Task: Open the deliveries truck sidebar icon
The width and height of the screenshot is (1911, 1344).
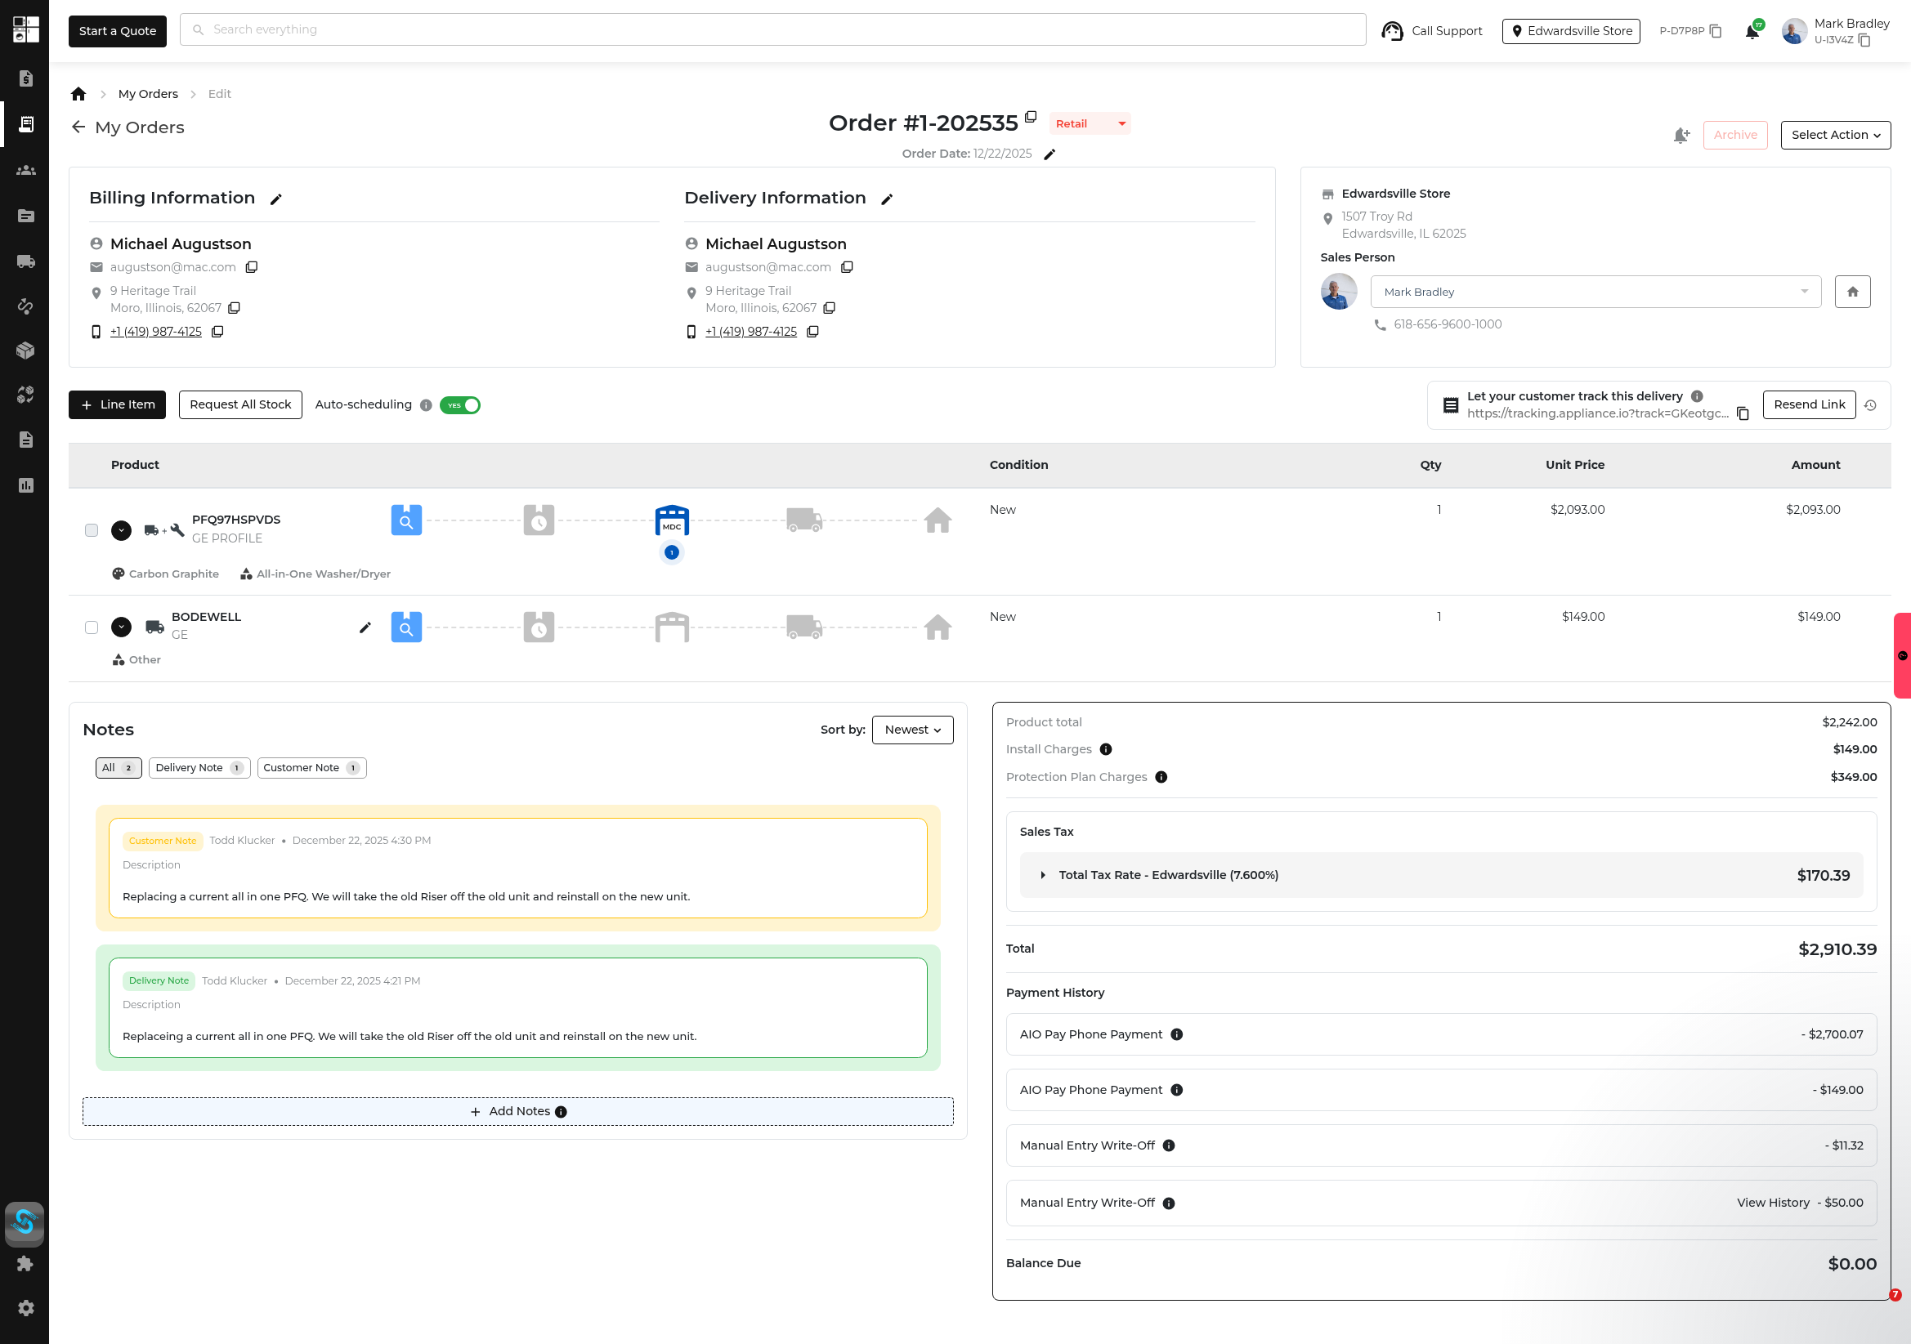Action: (x=26, y=261)
